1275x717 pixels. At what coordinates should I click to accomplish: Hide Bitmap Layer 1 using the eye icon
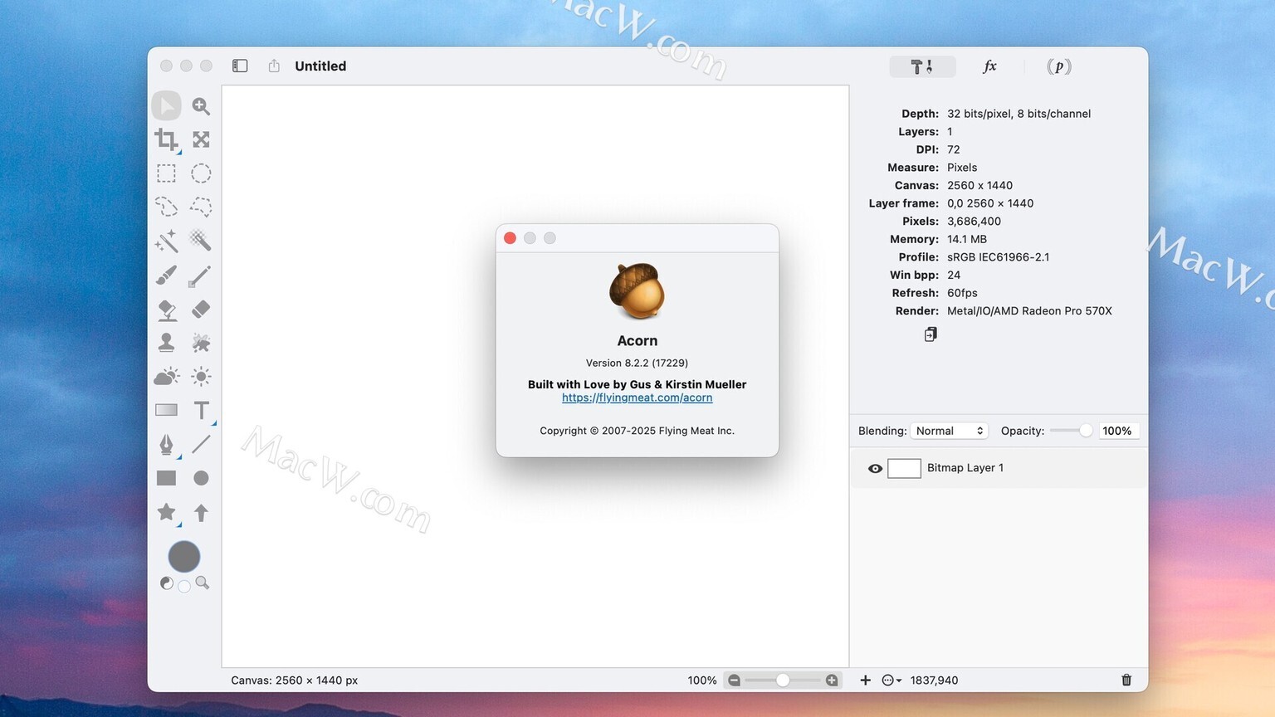875,468
